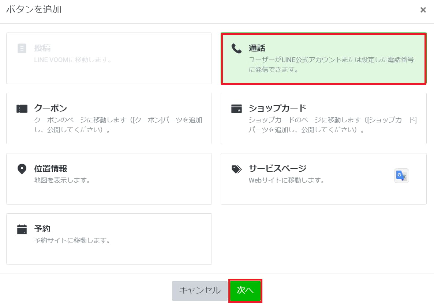The height and width of the screenshot is (305, 434).
Task: Select the サービスページ card title
Action: click(277, 168)
